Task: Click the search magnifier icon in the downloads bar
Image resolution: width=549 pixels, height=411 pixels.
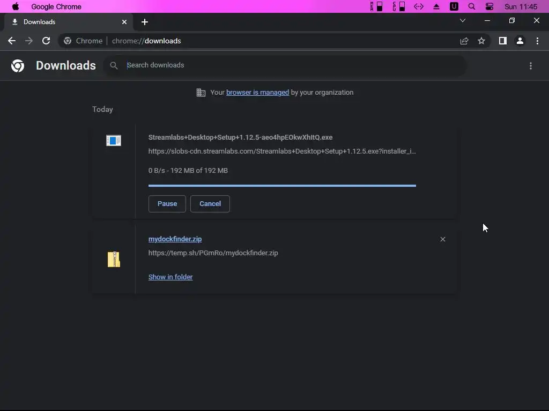Action: (114, 65)
